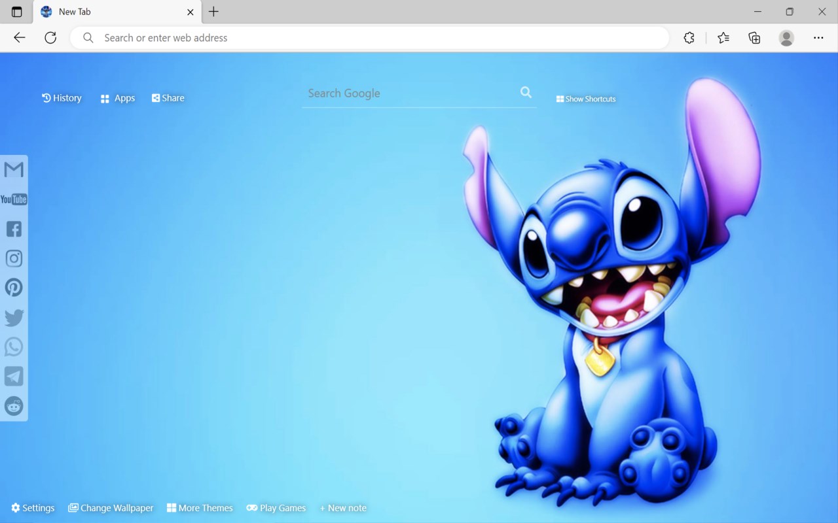This screenshot has width=838, height=523.
Task: Click Play Games
Action: pyautogui.click(x=276, y=508)
